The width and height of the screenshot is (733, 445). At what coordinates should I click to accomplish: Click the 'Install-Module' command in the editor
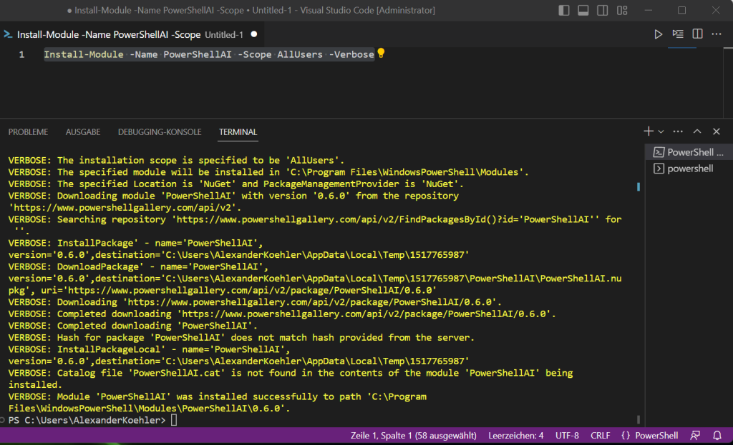[84, 54]
